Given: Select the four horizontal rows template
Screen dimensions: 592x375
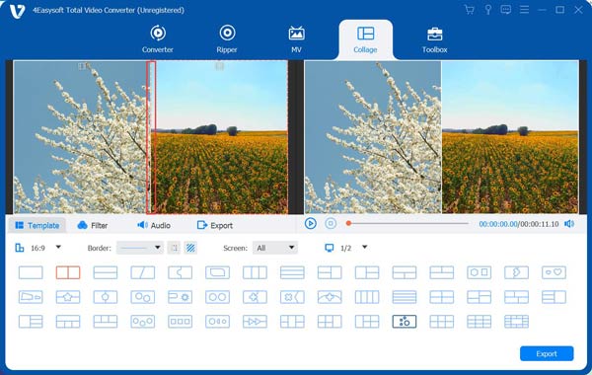Looking at the screenshot, I should [x=405, y=297].
